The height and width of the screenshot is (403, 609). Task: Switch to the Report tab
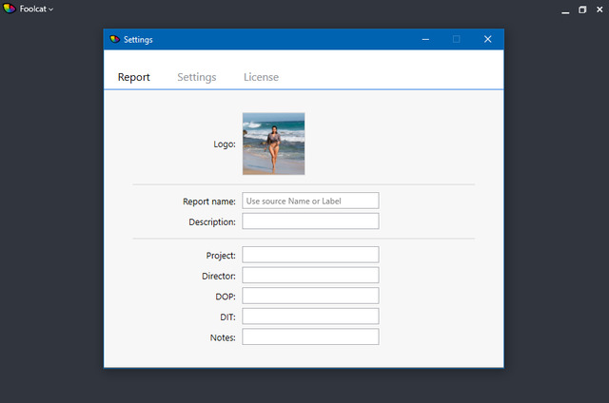133,77
